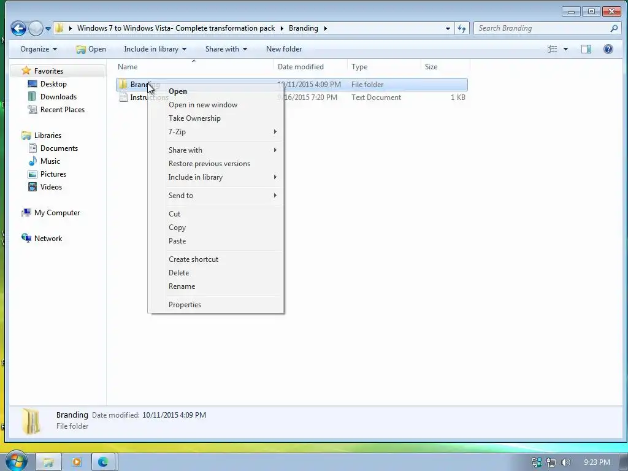
Task: Expand Include in library toolbar dropdown
Action: [155, 49]
